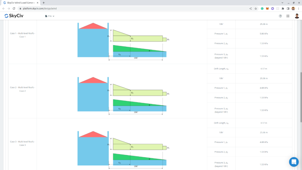
Task: Go back to the previous page
Action: (x=3, y=8)
